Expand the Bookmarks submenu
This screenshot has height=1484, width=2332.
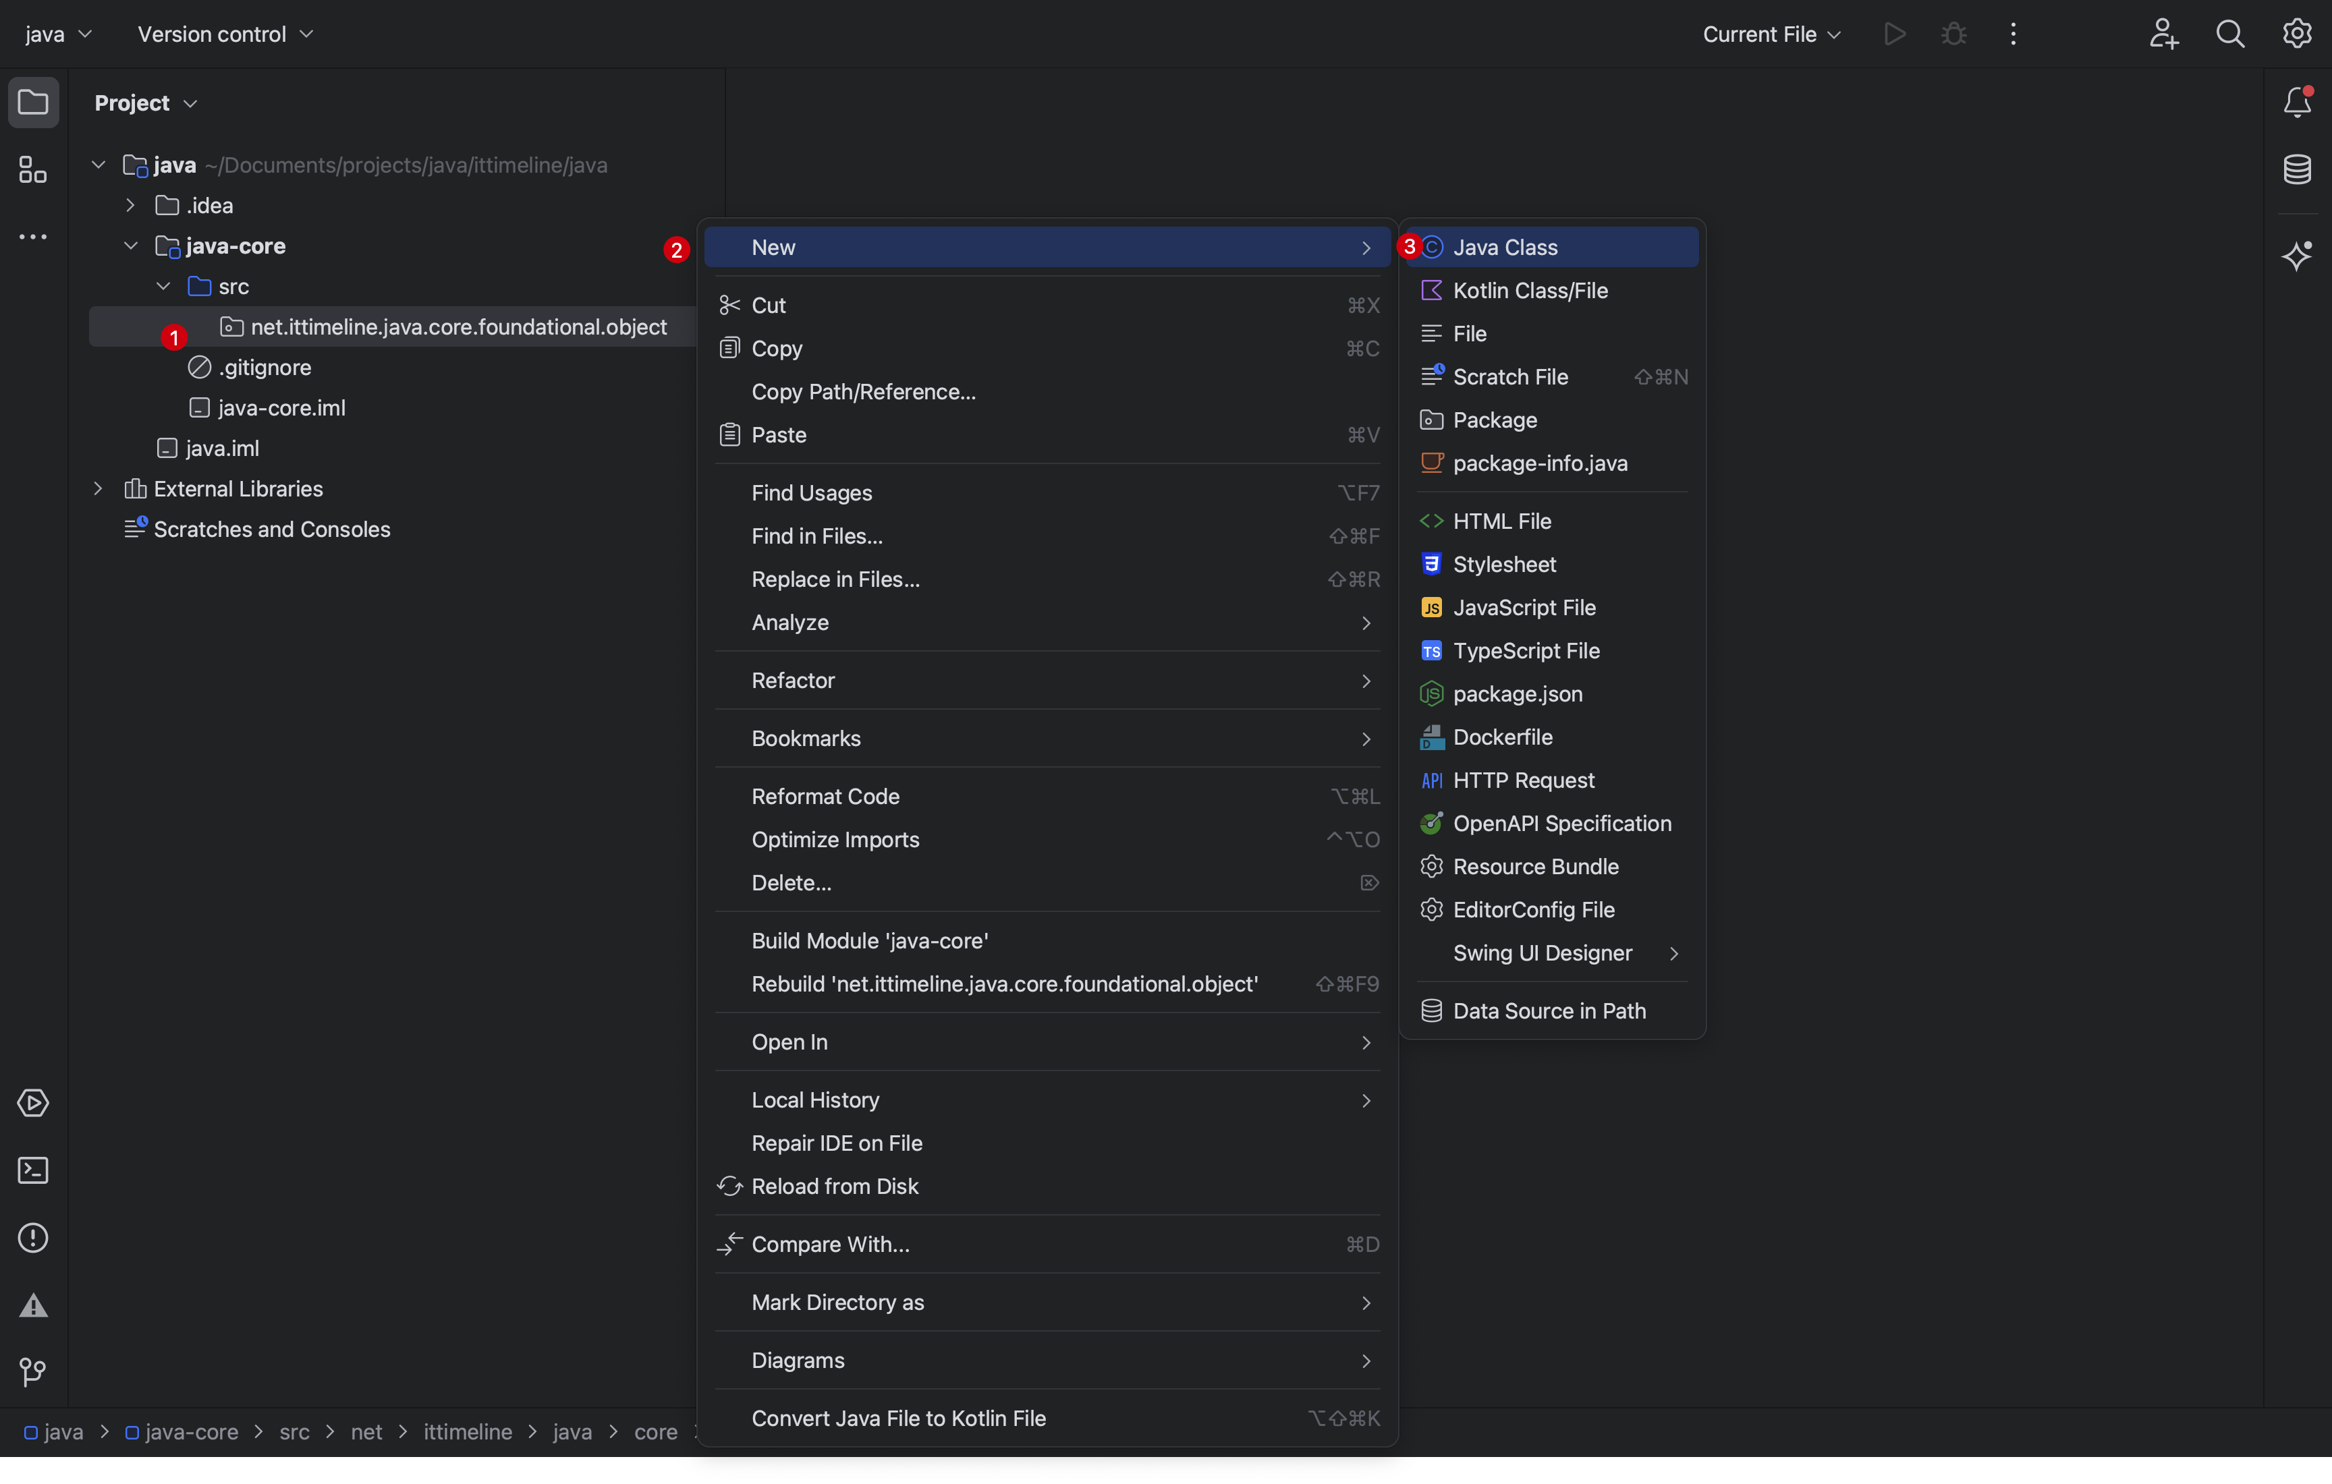[x=1048, y=739]
